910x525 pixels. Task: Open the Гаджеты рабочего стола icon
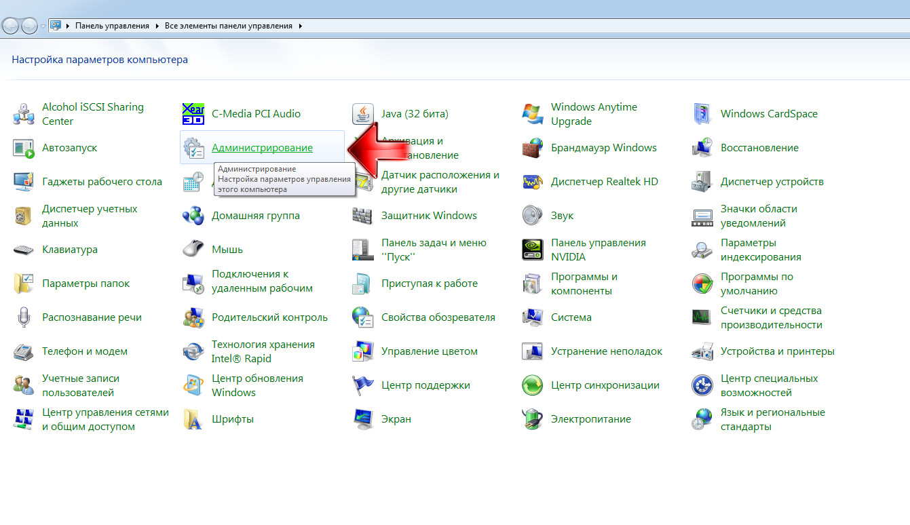(24, 182)
